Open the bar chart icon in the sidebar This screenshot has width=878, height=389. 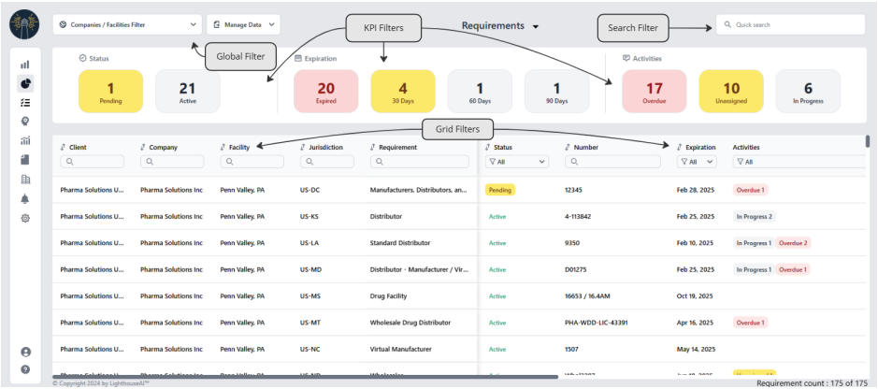pos(25,65)
